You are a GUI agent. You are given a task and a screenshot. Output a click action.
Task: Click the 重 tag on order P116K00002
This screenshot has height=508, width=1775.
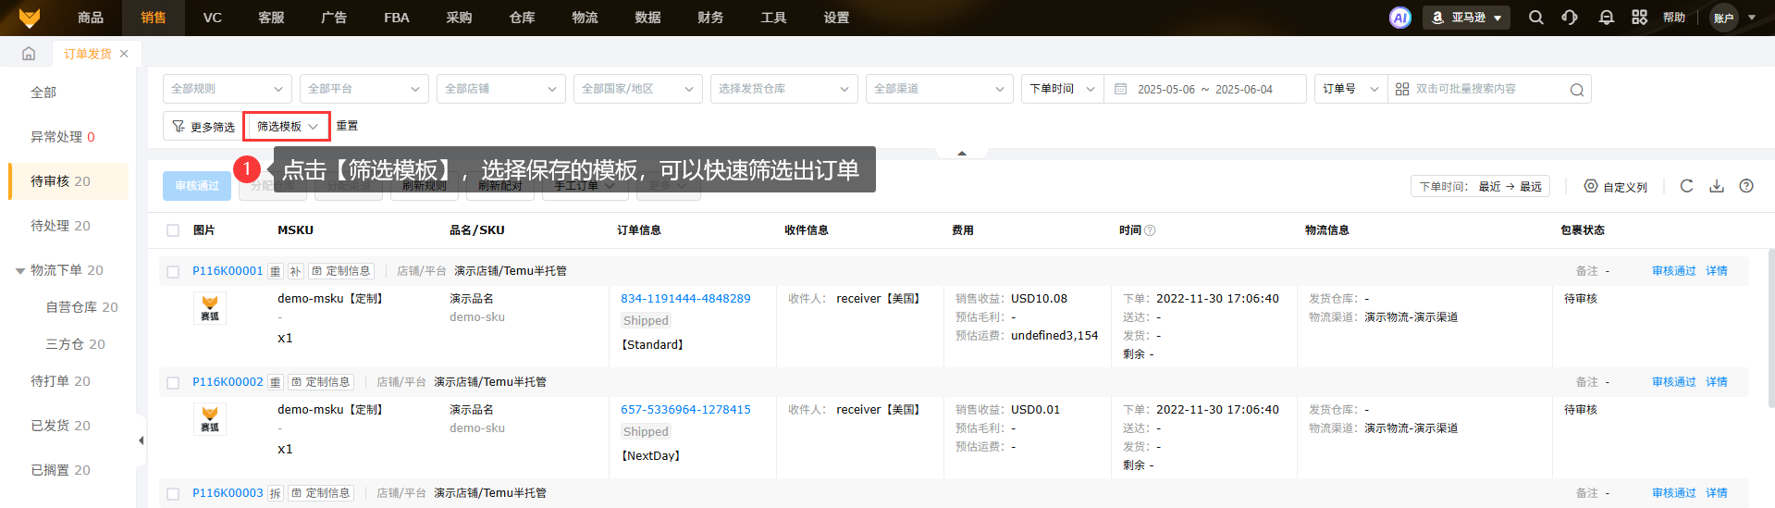coord(275,382)
